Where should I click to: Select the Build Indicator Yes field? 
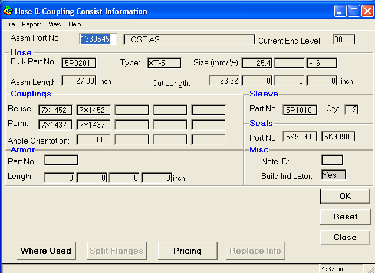[x=333, y=175]
